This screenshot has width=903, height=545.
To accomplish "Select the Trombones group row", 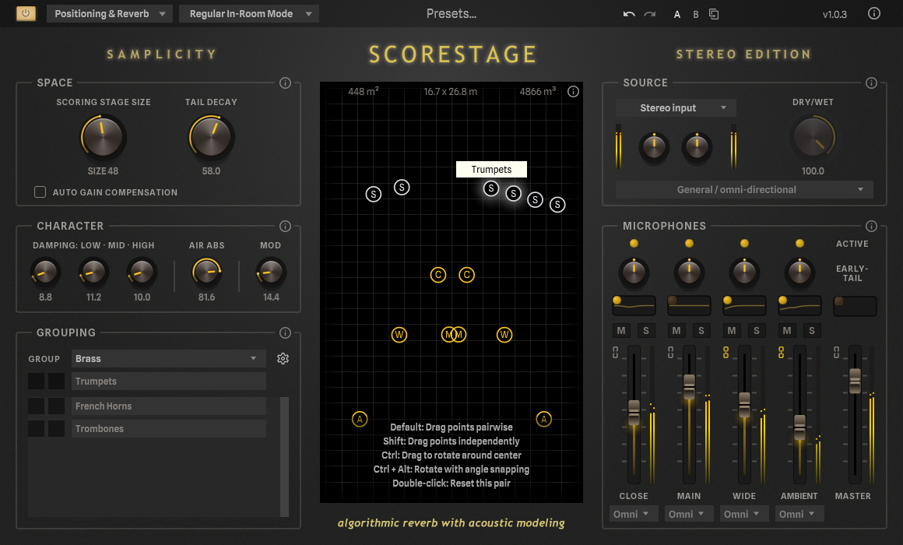I will [168, 428].
